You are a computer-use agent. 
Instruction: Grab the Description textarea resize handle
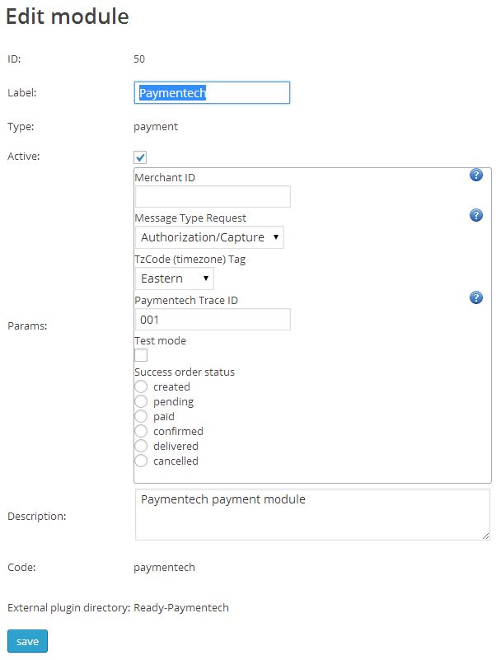click(486, 536)
